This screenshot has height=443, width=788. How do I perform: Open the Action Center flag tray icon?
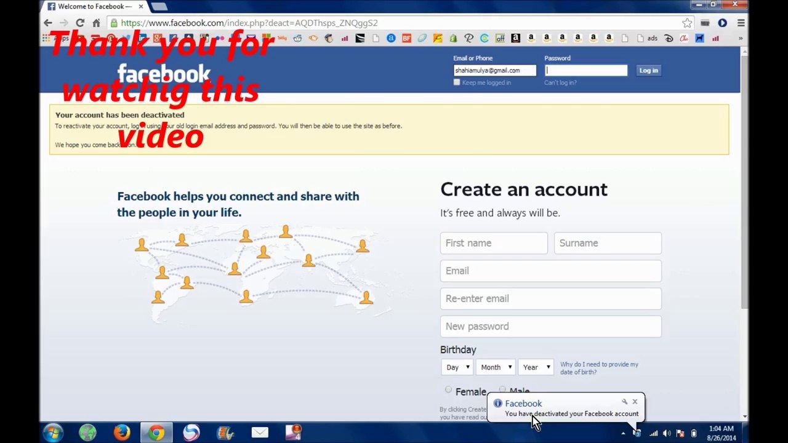[680, 433]
